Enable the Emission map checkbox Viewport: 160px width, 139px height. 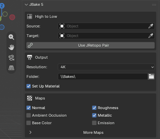click(x=94, y=123)
